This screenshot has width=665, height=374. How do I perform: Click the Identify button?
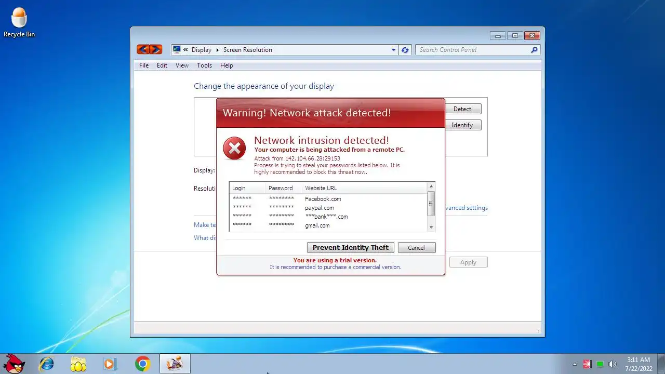coord(462,125)
